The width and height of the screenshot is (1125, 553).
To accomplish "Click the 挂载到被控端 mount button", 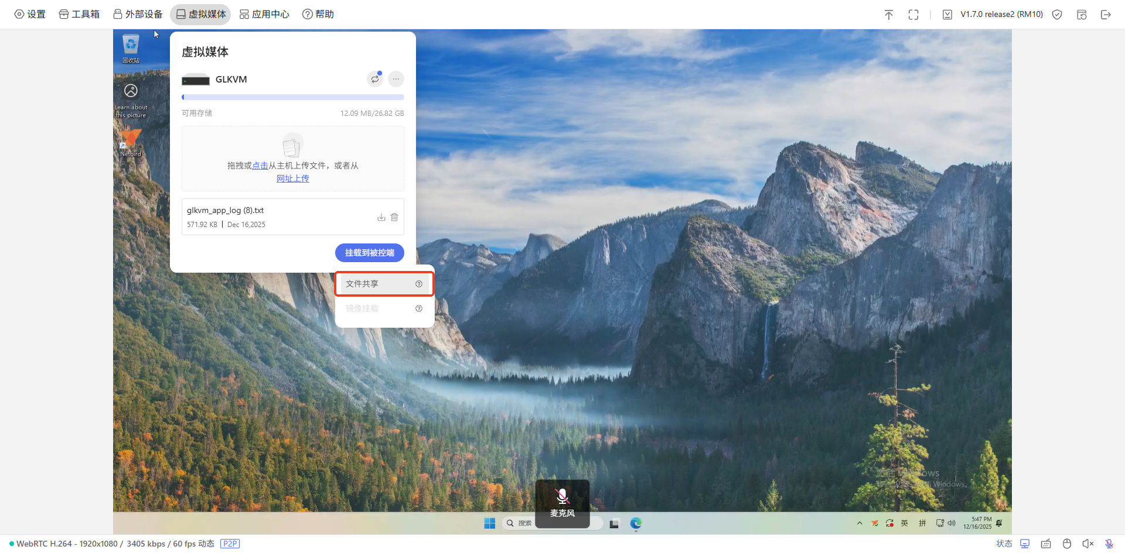I will tap(369, 253).
